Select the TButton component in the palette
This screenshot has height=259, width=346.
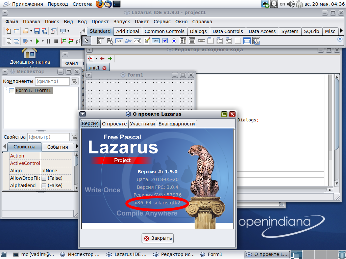click(x=119, y=41)
